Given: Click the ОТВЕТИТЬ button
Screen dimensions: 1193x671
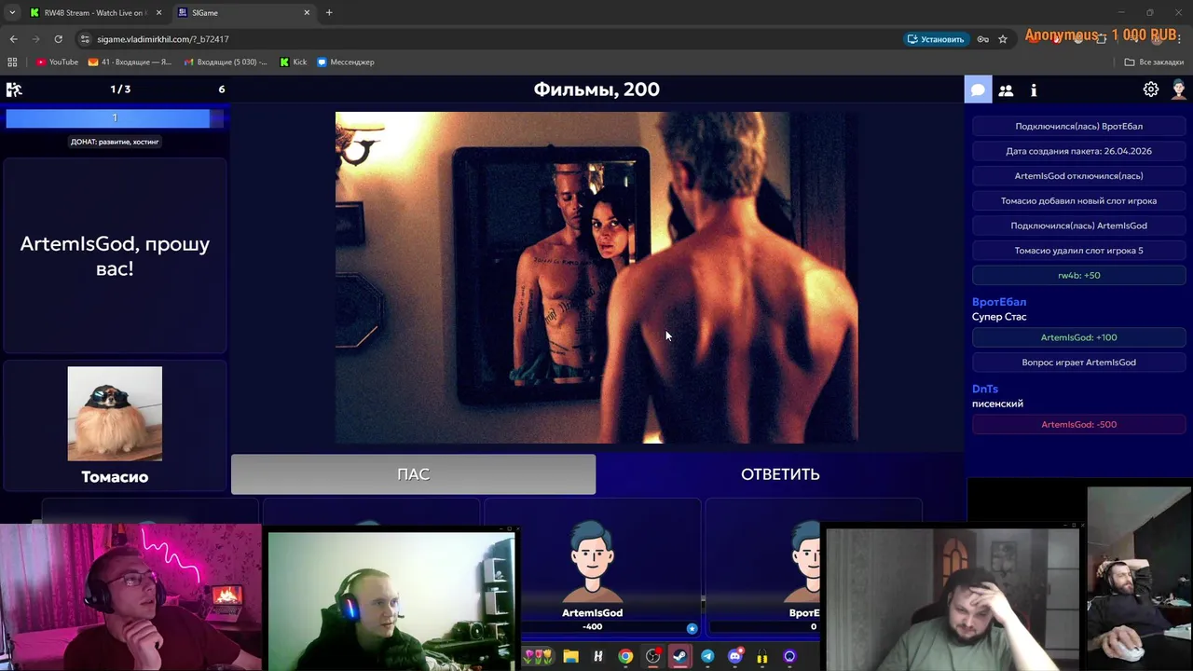Looking at the screenshot, I should 780,474.
